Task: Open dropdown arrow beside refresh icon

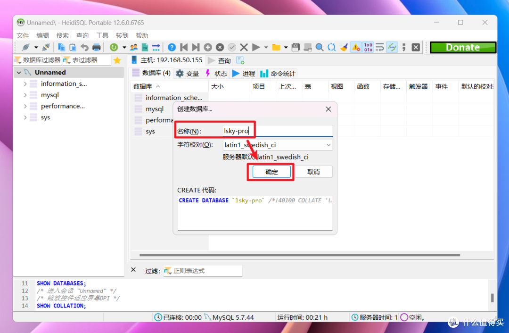Action: click(124, 48)
